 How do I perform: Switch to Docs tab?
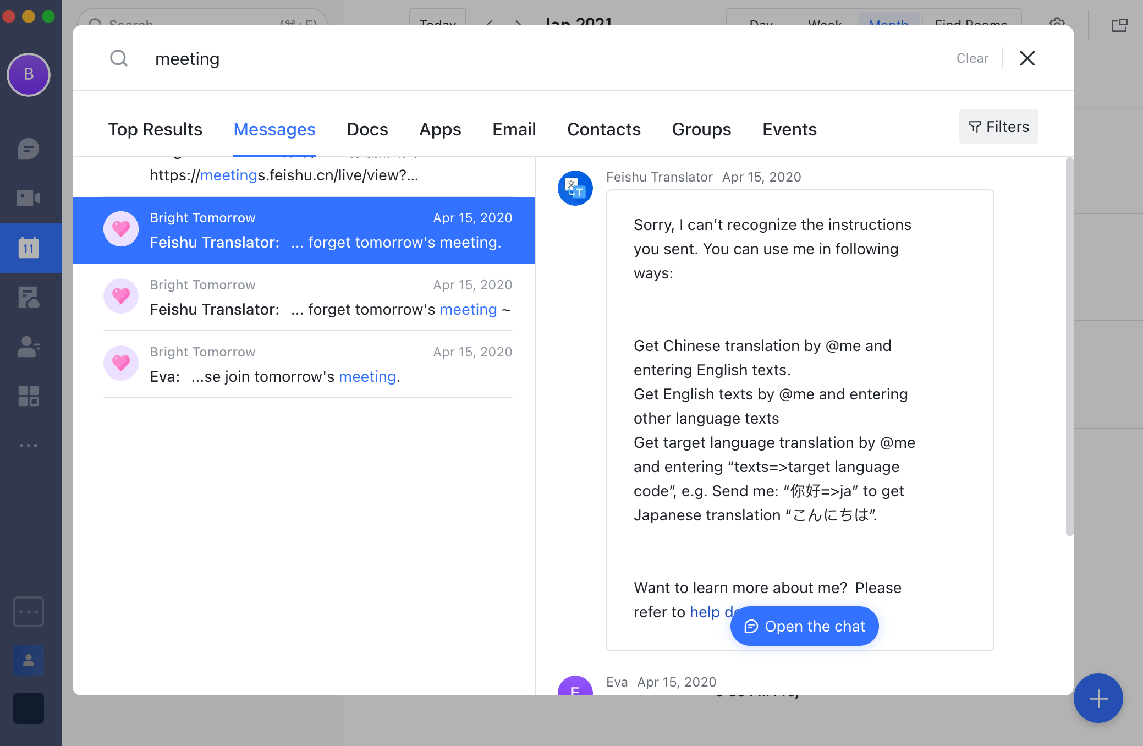(367, 129)
